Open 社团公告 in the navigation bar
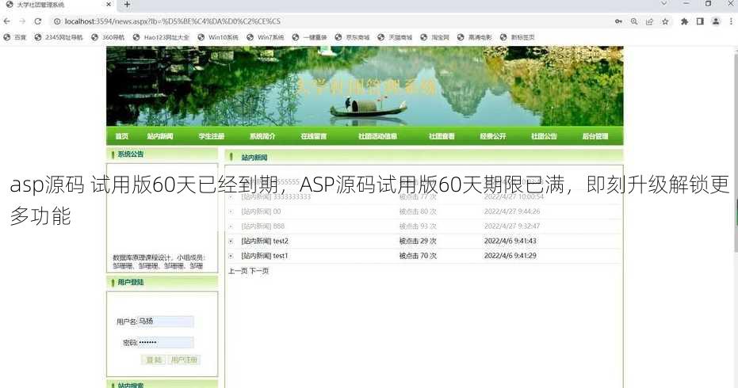The height and width of the screenshot is (388, 738). (x=544, y=136)
